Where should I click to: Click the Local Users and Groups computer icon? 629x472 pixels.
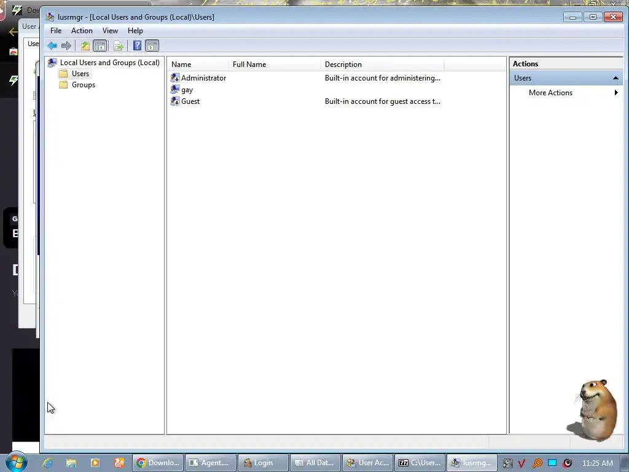(52, 63)
